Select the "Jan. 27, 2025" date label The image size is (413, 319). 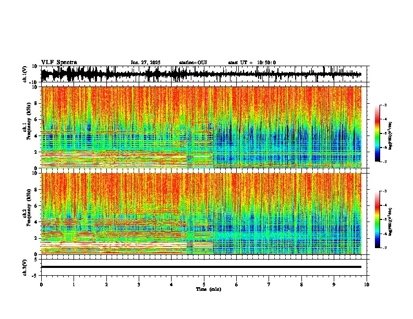(x=145, y=63)
